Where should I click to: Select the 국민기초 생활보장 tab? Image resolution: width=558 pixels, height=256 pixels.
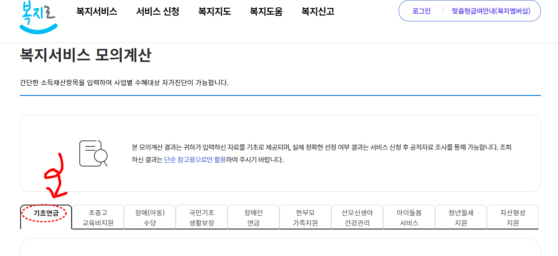(x=202, y=217)
